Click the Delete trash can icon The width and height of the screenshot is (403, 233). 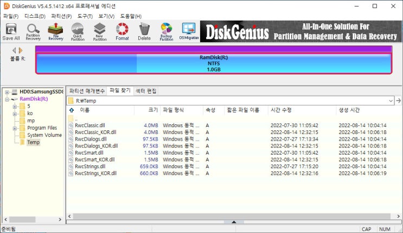[144, 32]
